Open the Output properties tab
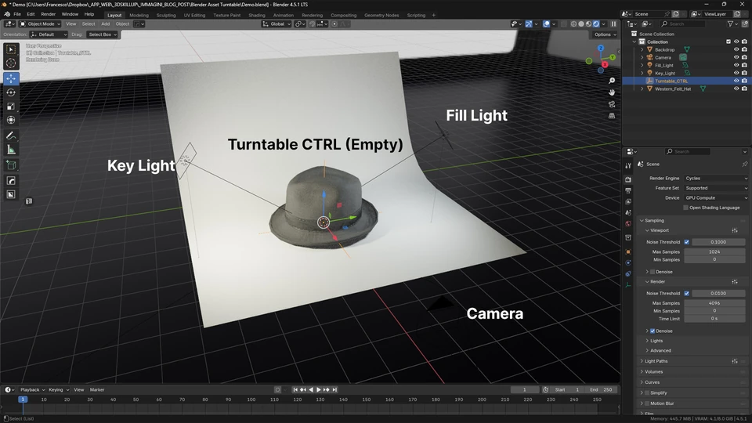Screen dimensions: 752x423 pos(628,190)
